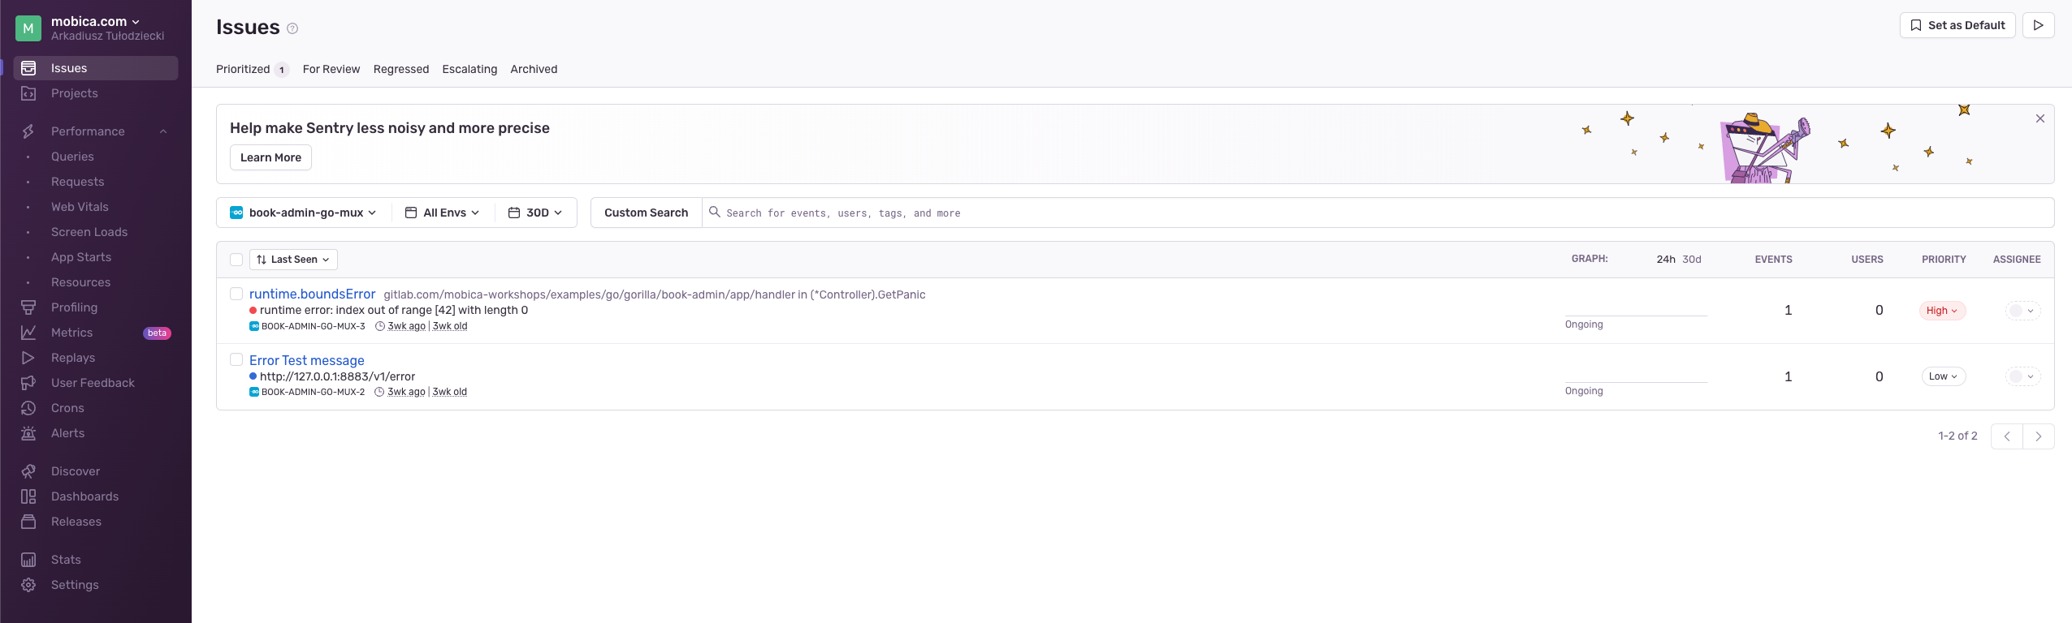Switch to the For Review tab
This screenshot has height=623, width=2072.
[x=331, y=69]
